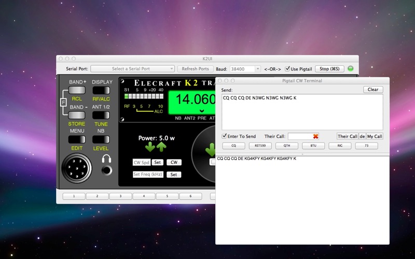Click the round microphone connector

[77, 168]
